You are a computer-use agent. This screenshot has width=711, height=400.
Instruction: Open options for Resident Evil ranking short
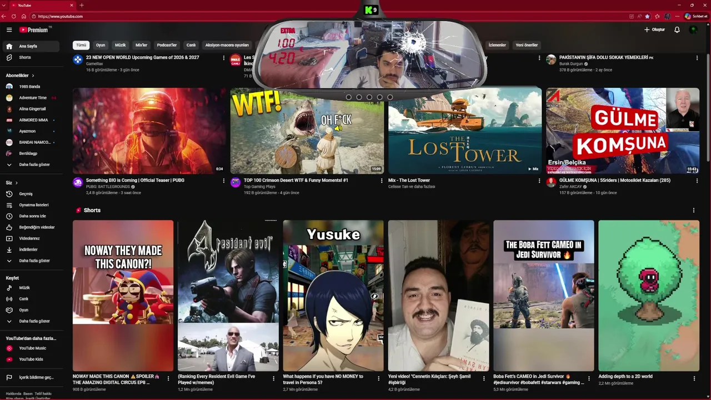tap(273, 378)
